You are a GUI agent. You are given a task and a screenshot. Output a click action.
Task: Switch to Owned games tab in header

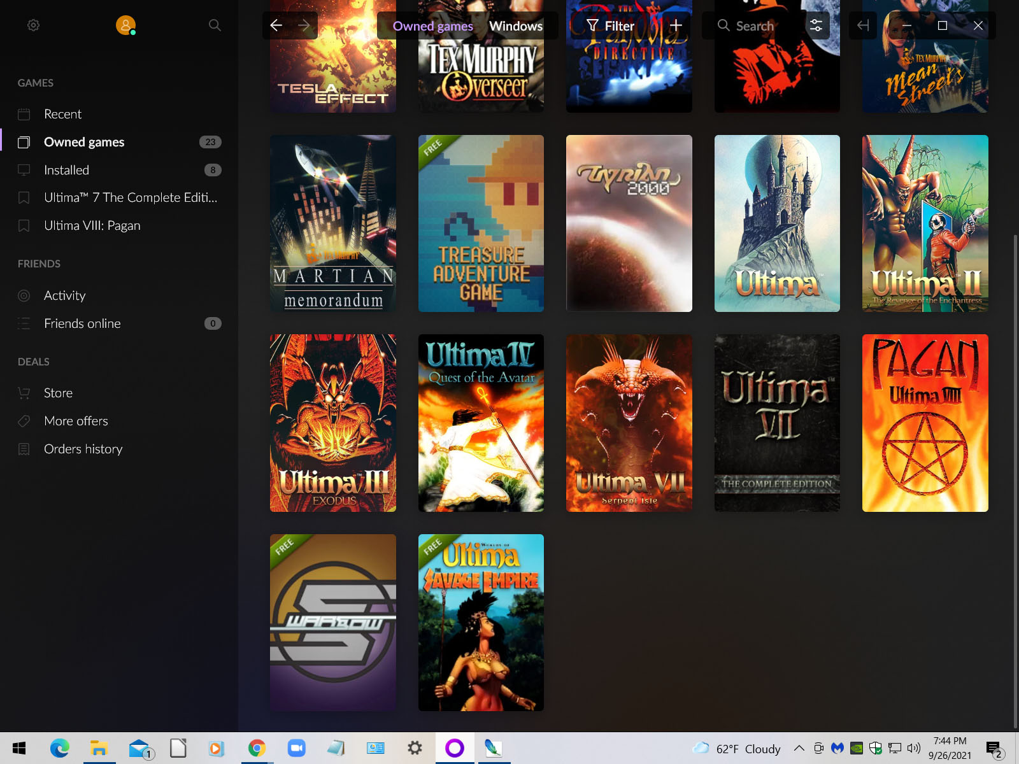tap(433, 26)
